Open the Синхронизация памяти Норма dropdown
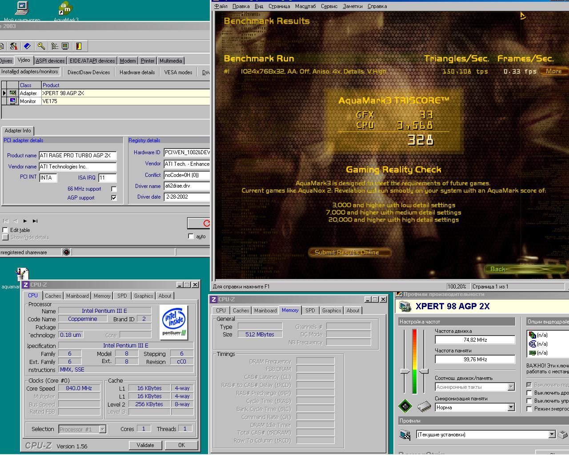The width and height of the screenshot is (569, 455). click(x=511, y=407)
